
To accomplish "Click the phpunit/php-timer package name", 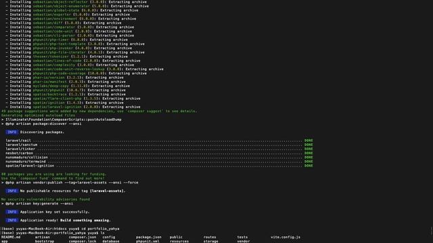I will click(51, 40).
